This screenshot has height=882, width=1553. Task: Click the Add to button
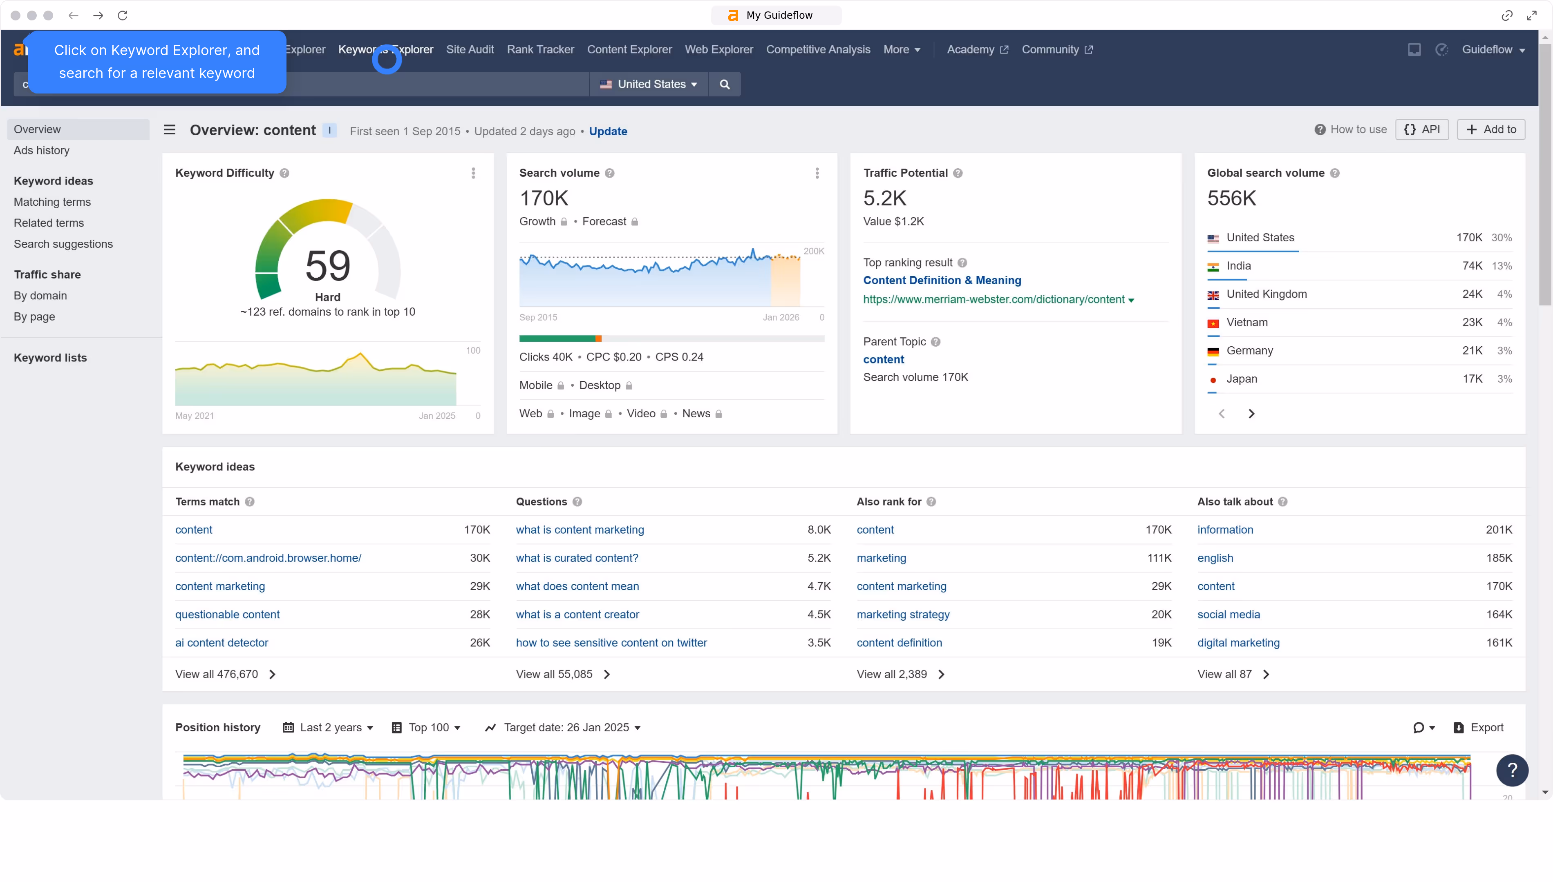point(1490,129)
